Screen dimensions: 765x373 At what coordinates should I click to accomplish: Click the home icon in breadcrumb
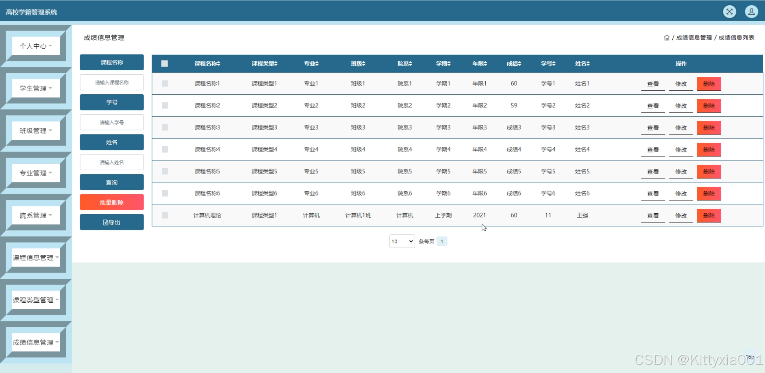click(667, 38)
